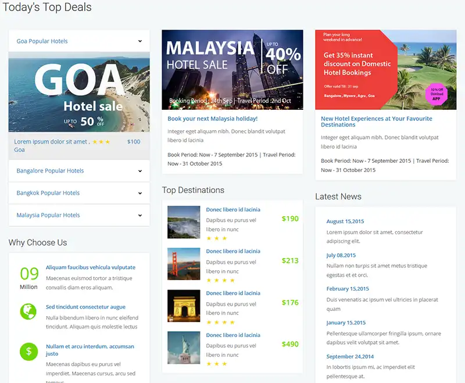
Task: Open the destination link priced at $176
Action: point(233,293)
